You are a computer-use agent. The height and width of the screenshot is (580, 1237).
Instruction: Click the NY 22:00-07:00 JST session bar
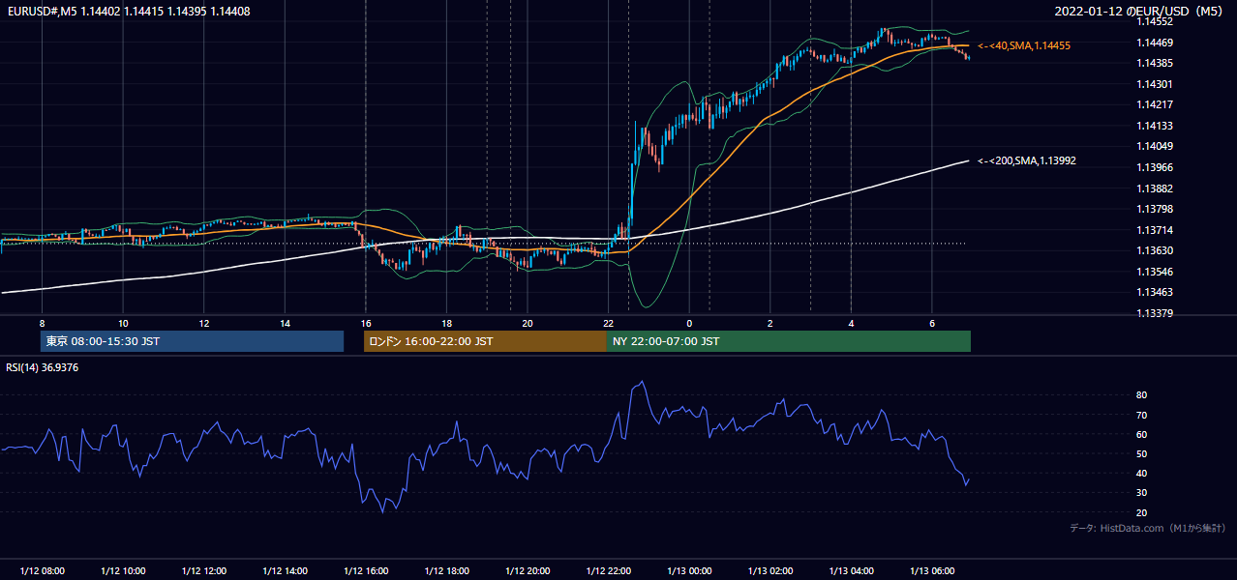[x=788, y=341]
